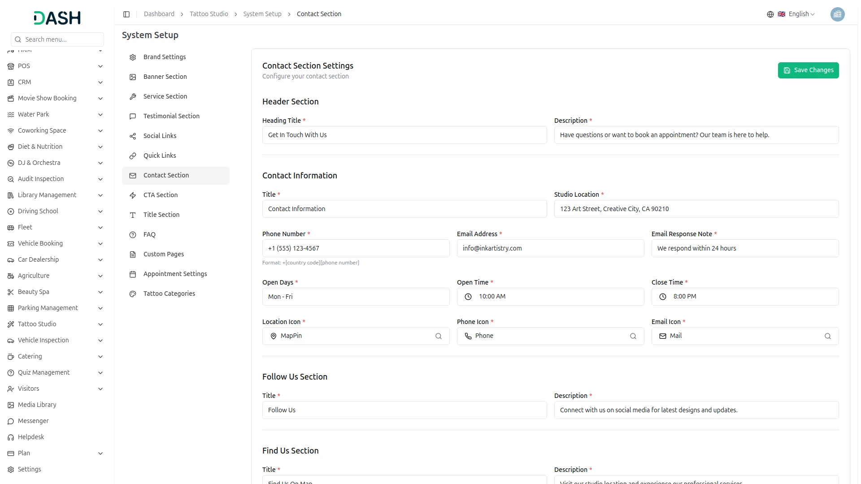Image resolution: width=861 pixels, height=484 pixels.
Task: Click search icon in Email Icon field
Action: (827, 336)
